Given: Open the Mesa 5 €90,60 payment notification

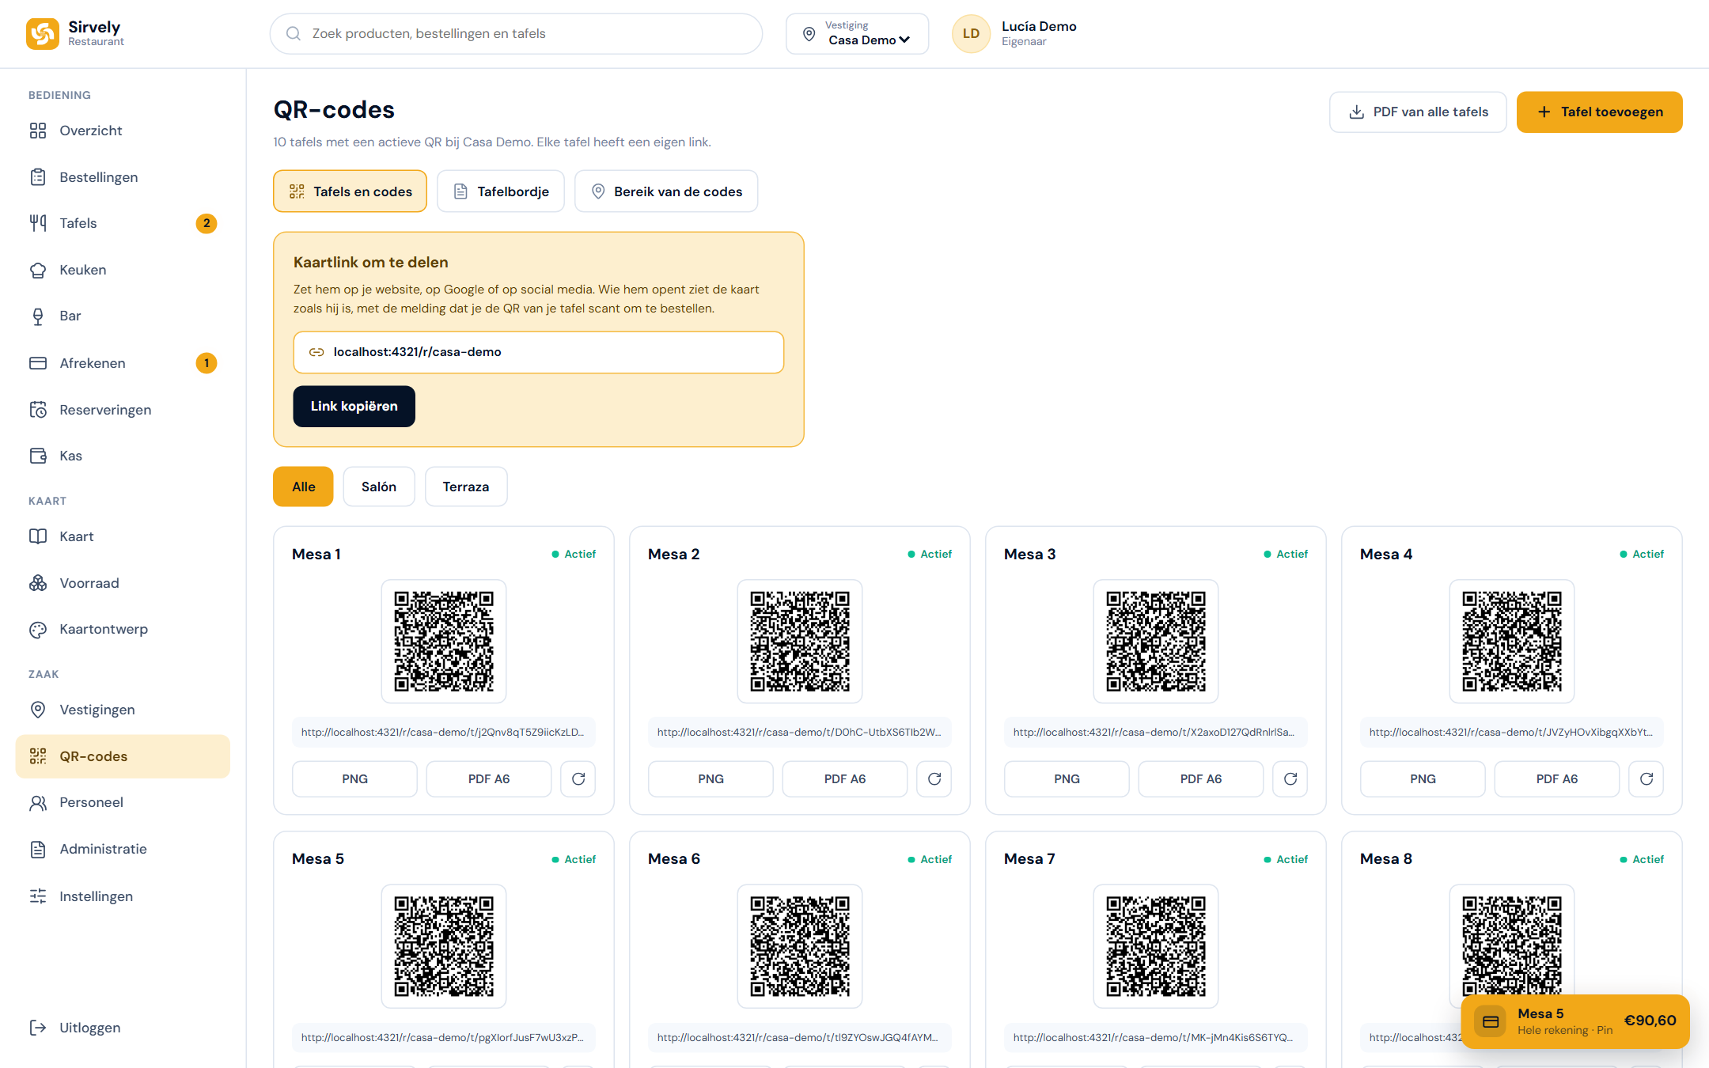Looking at the screenshot, I should point(1575,1021).
